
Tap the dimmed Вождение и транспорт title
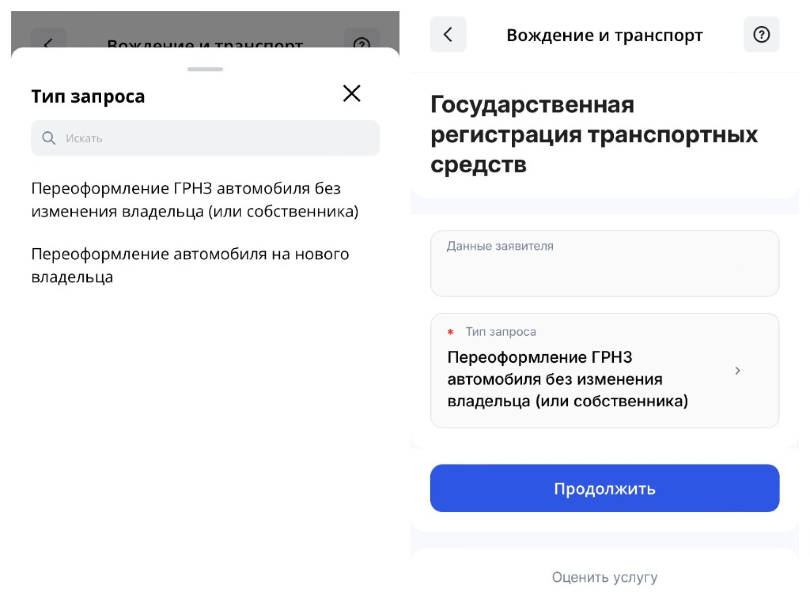point(205,43)
